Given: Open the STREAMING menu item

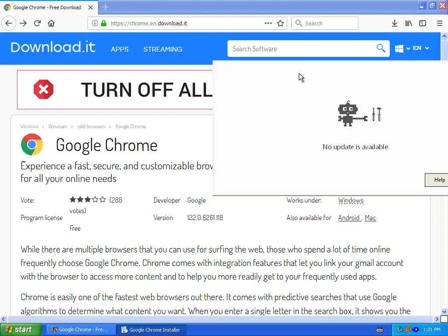Looking at the screenshot, I should click(x=163, y=49).
